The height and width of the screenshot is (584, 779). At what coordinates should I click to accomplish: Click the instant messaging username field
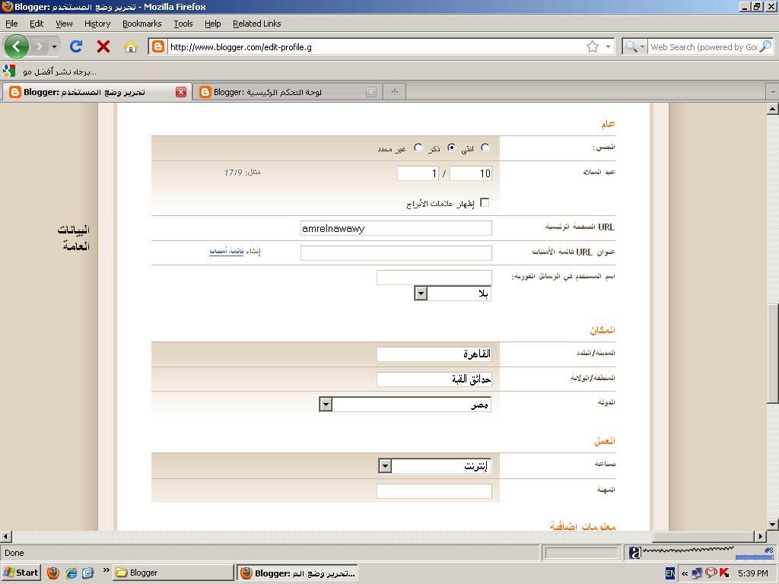click(x=434, y=277)
